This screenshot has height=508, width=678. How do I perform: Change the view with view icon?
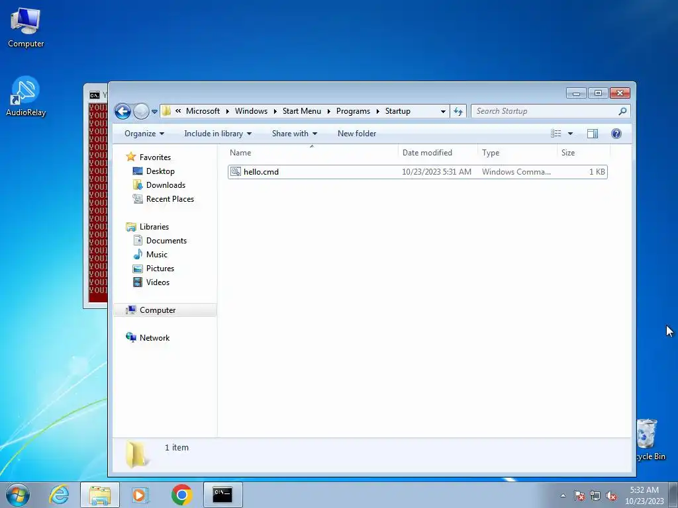(x=556, y=134)
